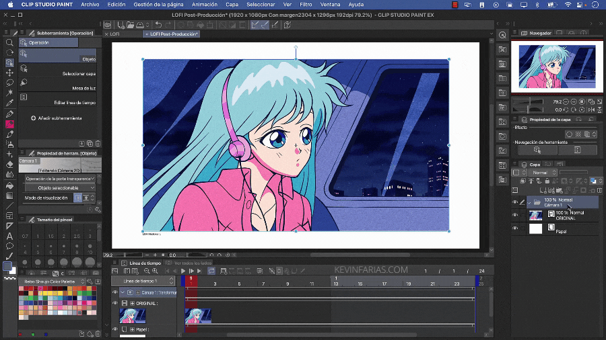This screenshot has height=340, width=606.
Task: Click Añadir subherramienta button
Action: pos(56,118)
